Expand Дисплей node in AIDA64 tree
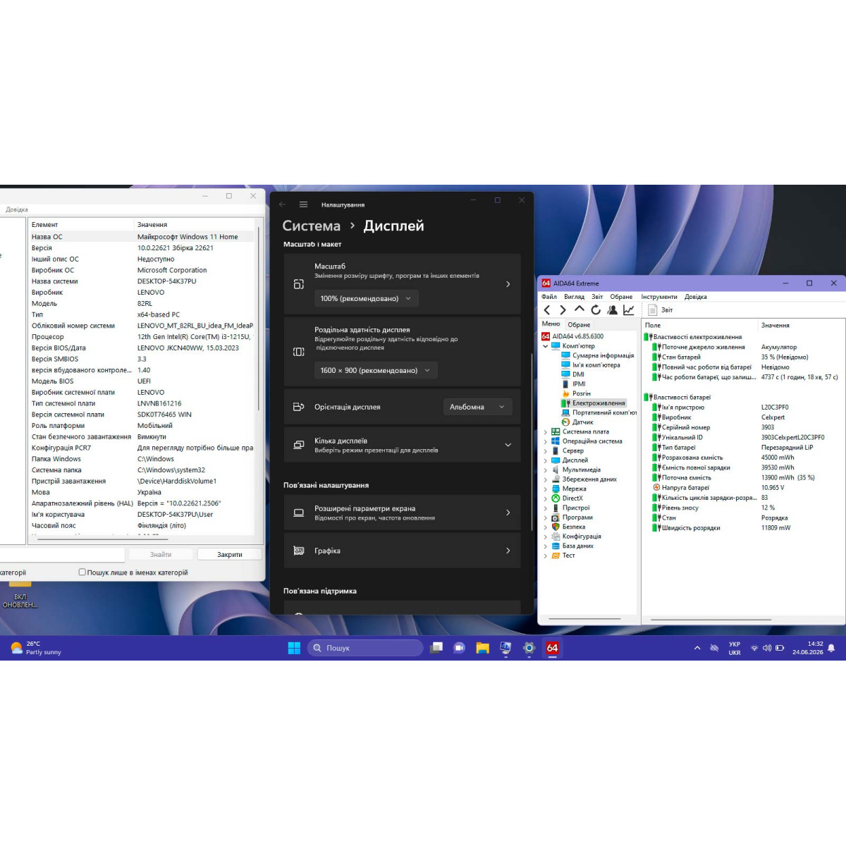Viewport: 846px width, 846px height. pos(545,460)
